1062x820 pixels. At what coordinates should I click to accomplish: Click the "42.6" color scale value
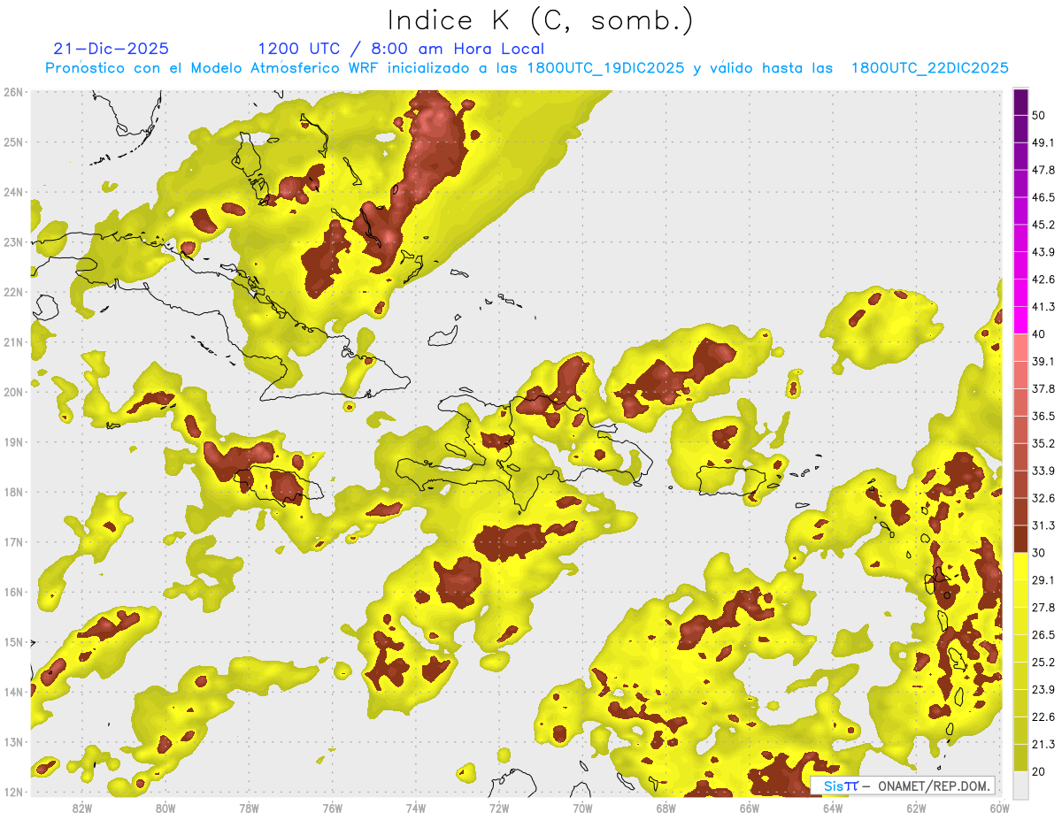[1042, 280]
